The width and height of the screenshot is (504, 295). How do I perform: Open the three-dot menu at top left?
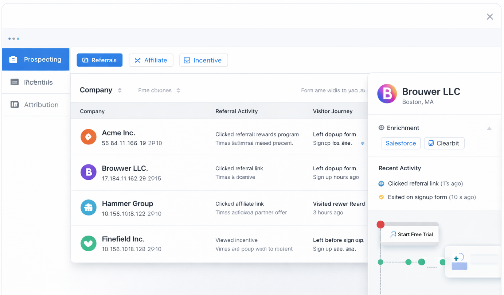(x=14, y=39)
